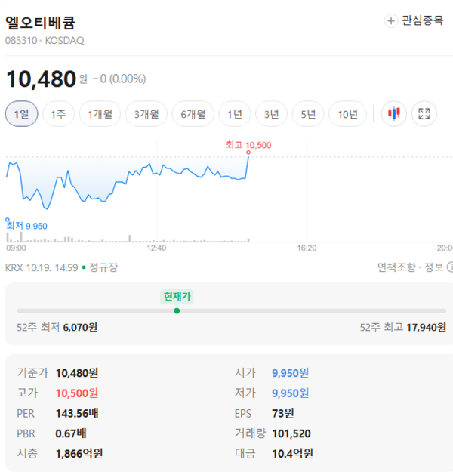This screenshot has width=453, height=472.
Task: Add stock to 관심종목 watchlist
Action: tap(414, 21)
